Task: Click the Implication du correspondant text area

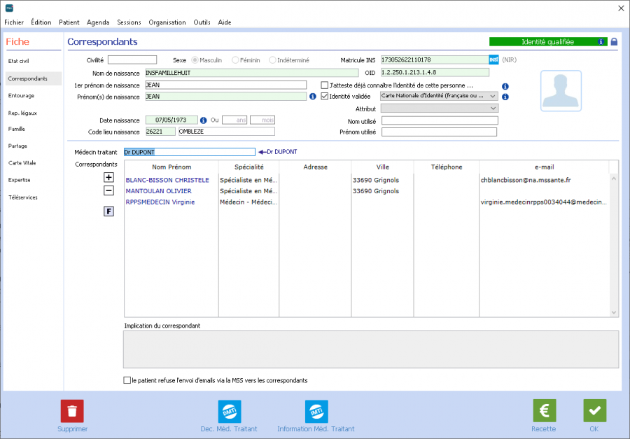Action: 371,349
